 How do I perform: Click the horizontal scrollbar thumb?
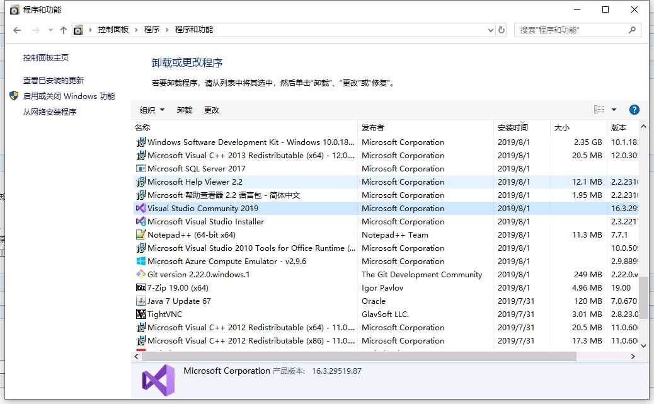tap(359, 357)
